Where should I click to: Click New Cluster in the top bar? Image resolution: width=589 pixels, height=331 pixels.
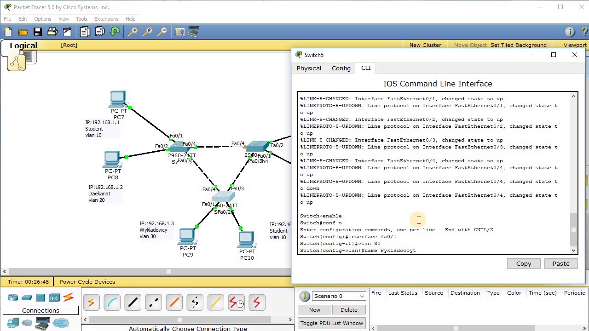click(425, 45)
